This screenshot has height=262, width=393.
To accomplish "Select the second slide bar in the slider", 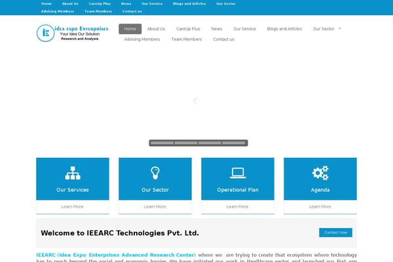I will point(186,143).
